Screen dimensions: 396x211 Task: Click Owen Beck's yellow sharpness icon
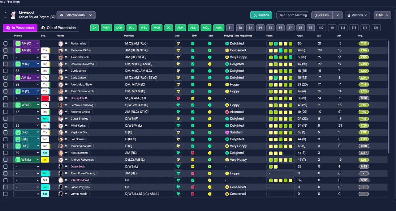point(193,167)
